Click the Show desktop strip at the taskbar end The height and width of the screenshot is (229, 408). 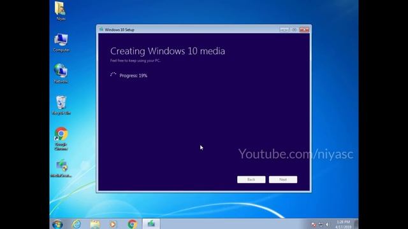[356, 224]
